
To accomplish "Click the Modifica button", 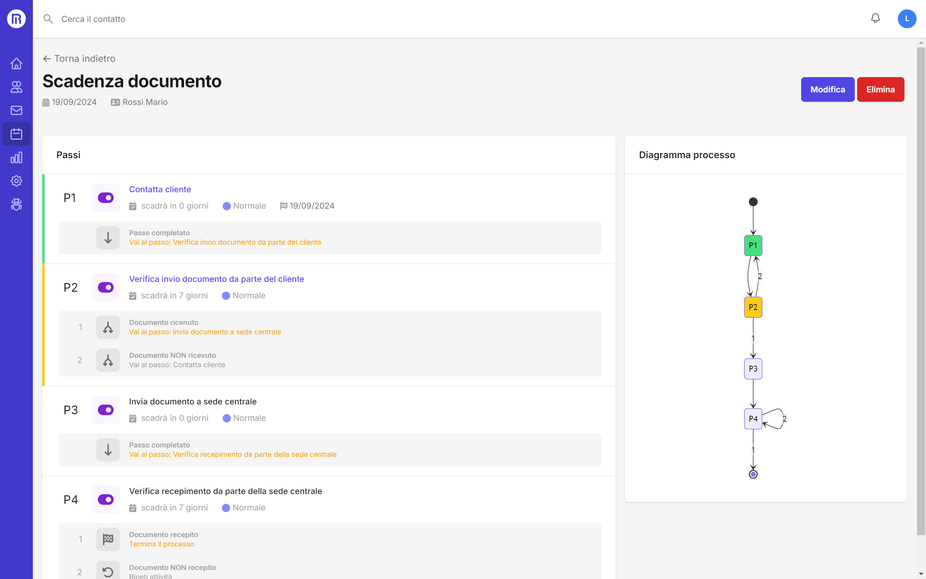I will tap(828, 89).
